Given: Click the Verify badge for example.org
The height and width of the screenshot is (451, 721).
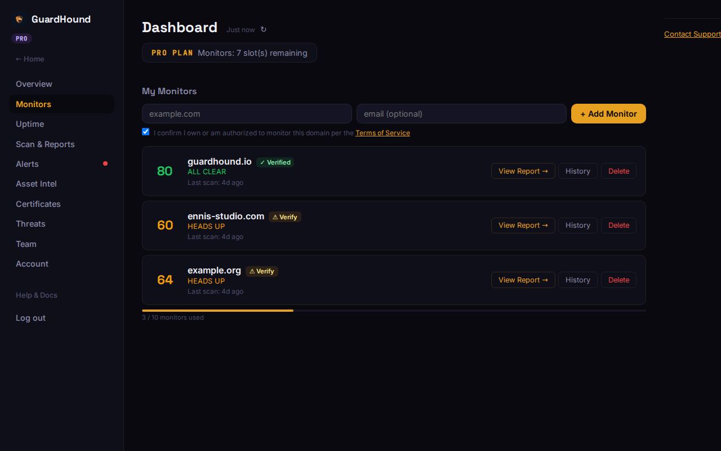Looking at the screenshot, I should tap(262, 271).
